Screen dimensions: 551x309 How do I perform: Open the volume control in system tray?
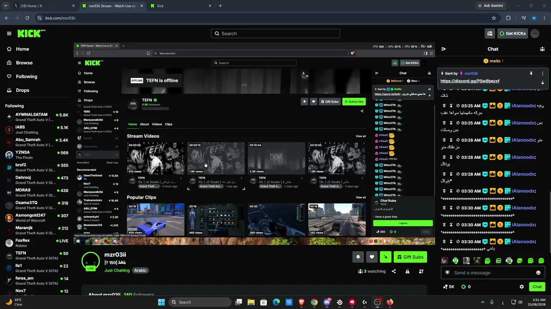pyautogui.click(x=520, y=302)
